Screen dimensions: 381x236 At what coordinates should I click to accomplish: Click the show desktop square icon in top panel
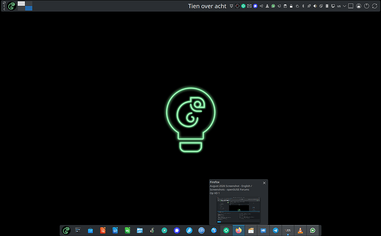[x=351, y=6]
